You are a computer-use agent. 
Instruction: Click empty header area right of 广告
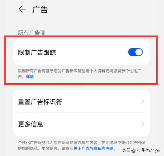(x=102, y=9)
